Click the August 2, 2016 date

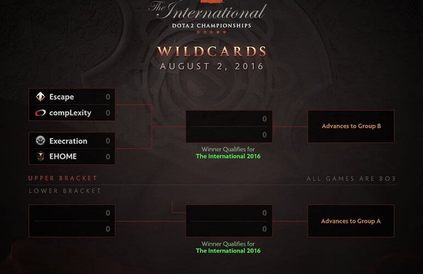click(x=211, y=66)
